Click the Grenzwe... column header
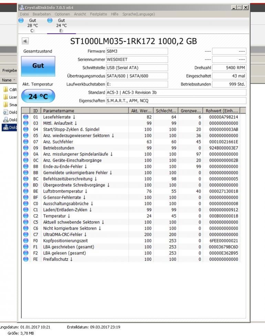Viewport: 265px width, 336px height. [x=191, y=111]
